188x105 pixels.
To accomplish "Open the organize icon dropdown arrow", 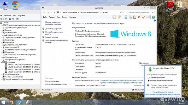I will [123, 17].
